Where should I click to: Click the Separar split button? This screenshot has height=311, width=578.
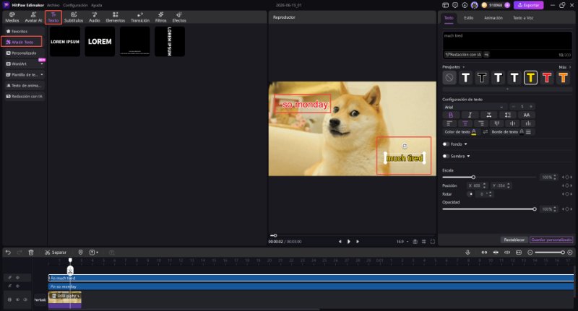click(56, 252)
